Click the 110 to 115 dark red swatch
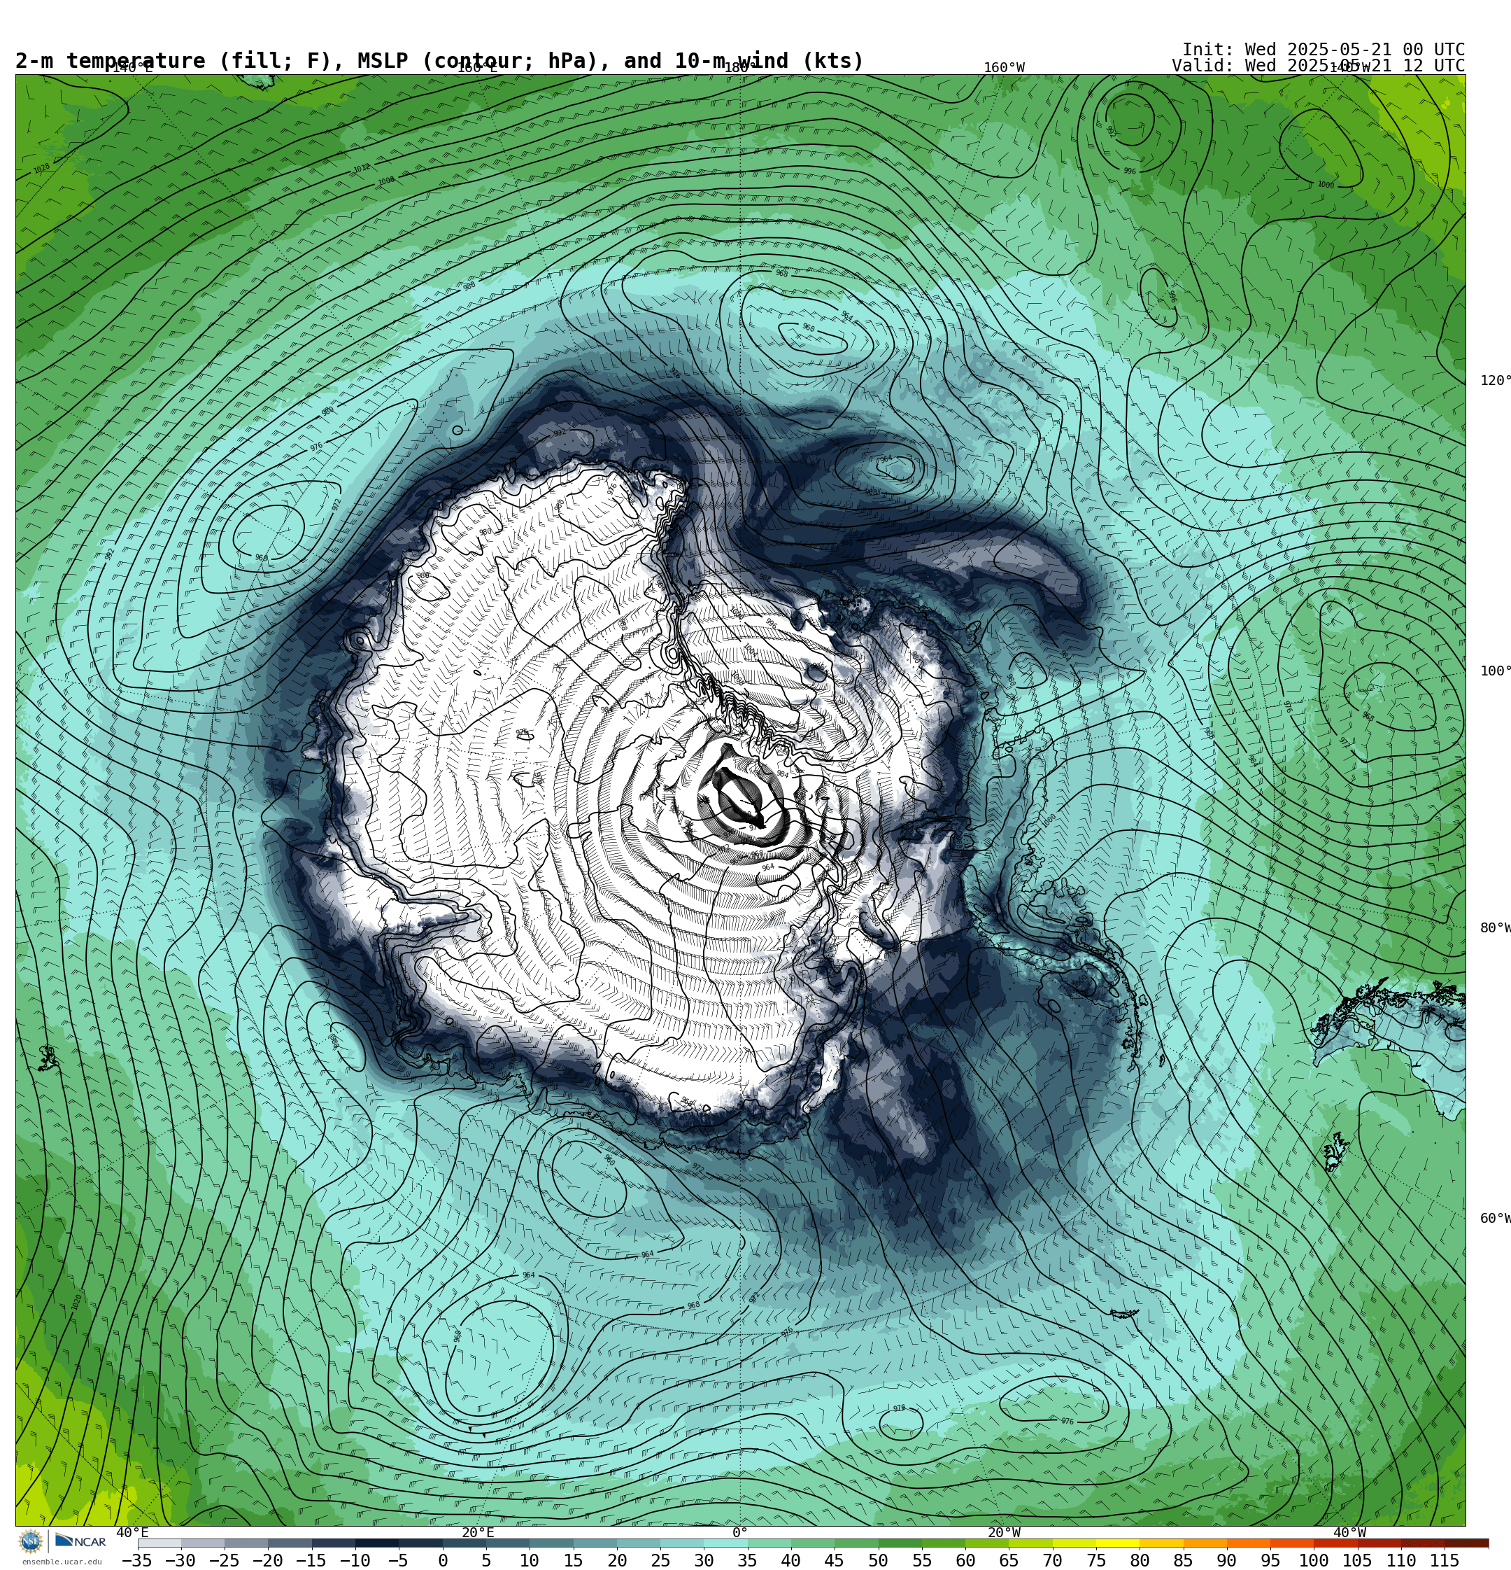Image resolution: width=1511 pixels, height=1570 pixels. click(x=1423, y=1543)
